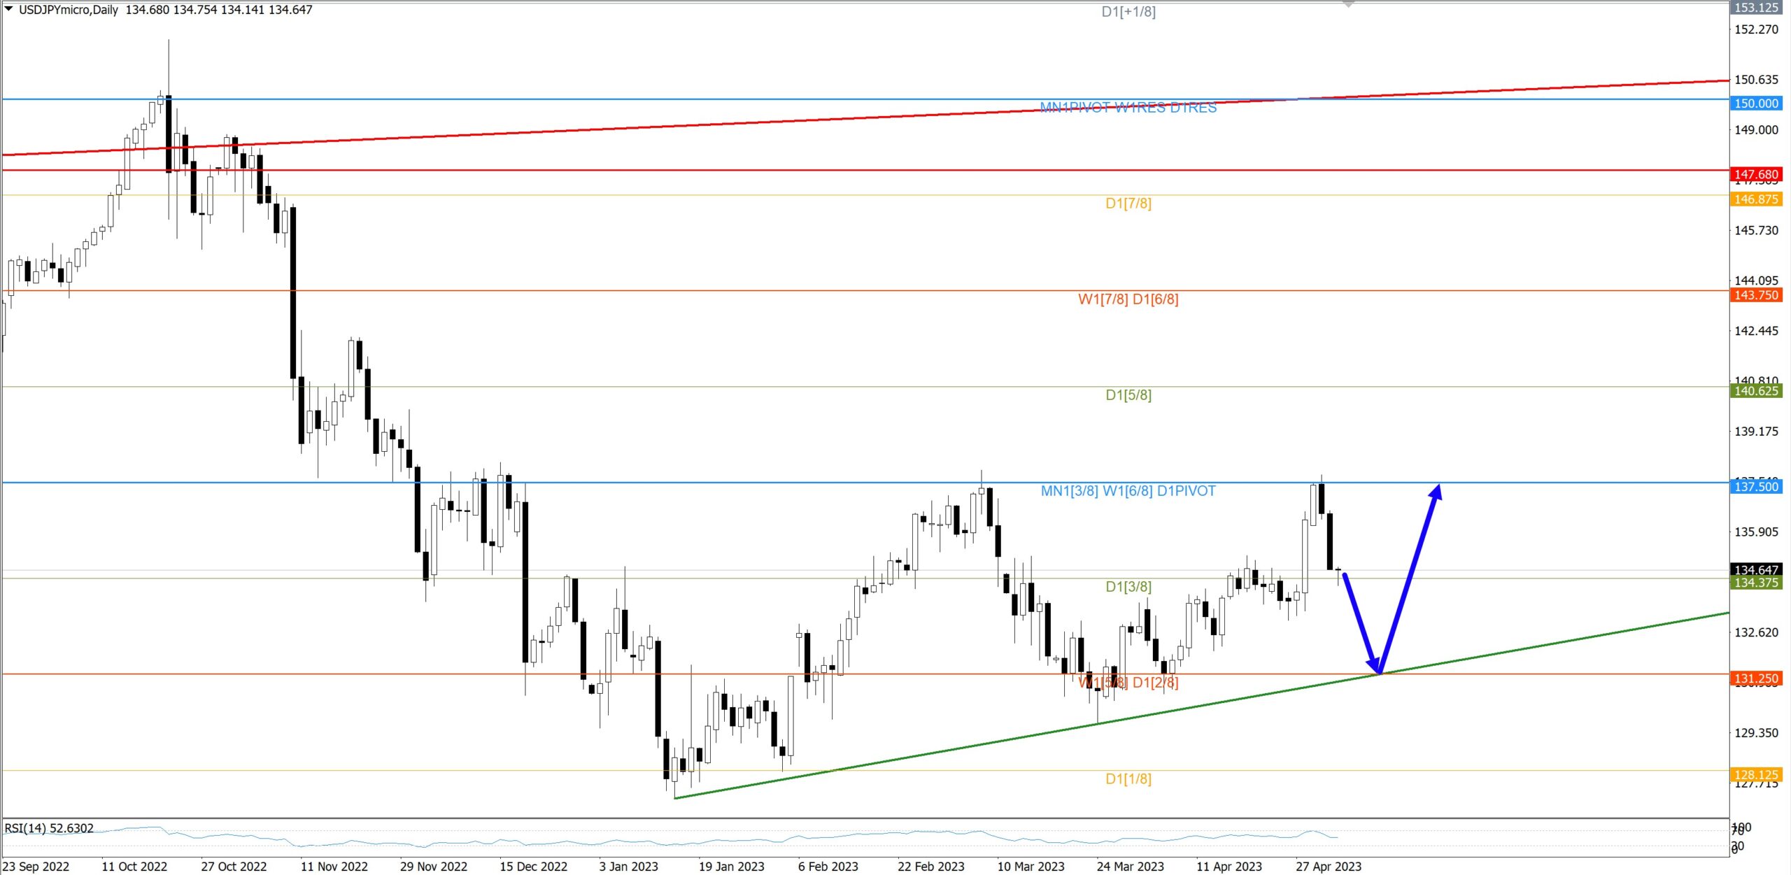Select the D1[5/8] level text
The image size is (1791, 875).
pos(1128,395)
